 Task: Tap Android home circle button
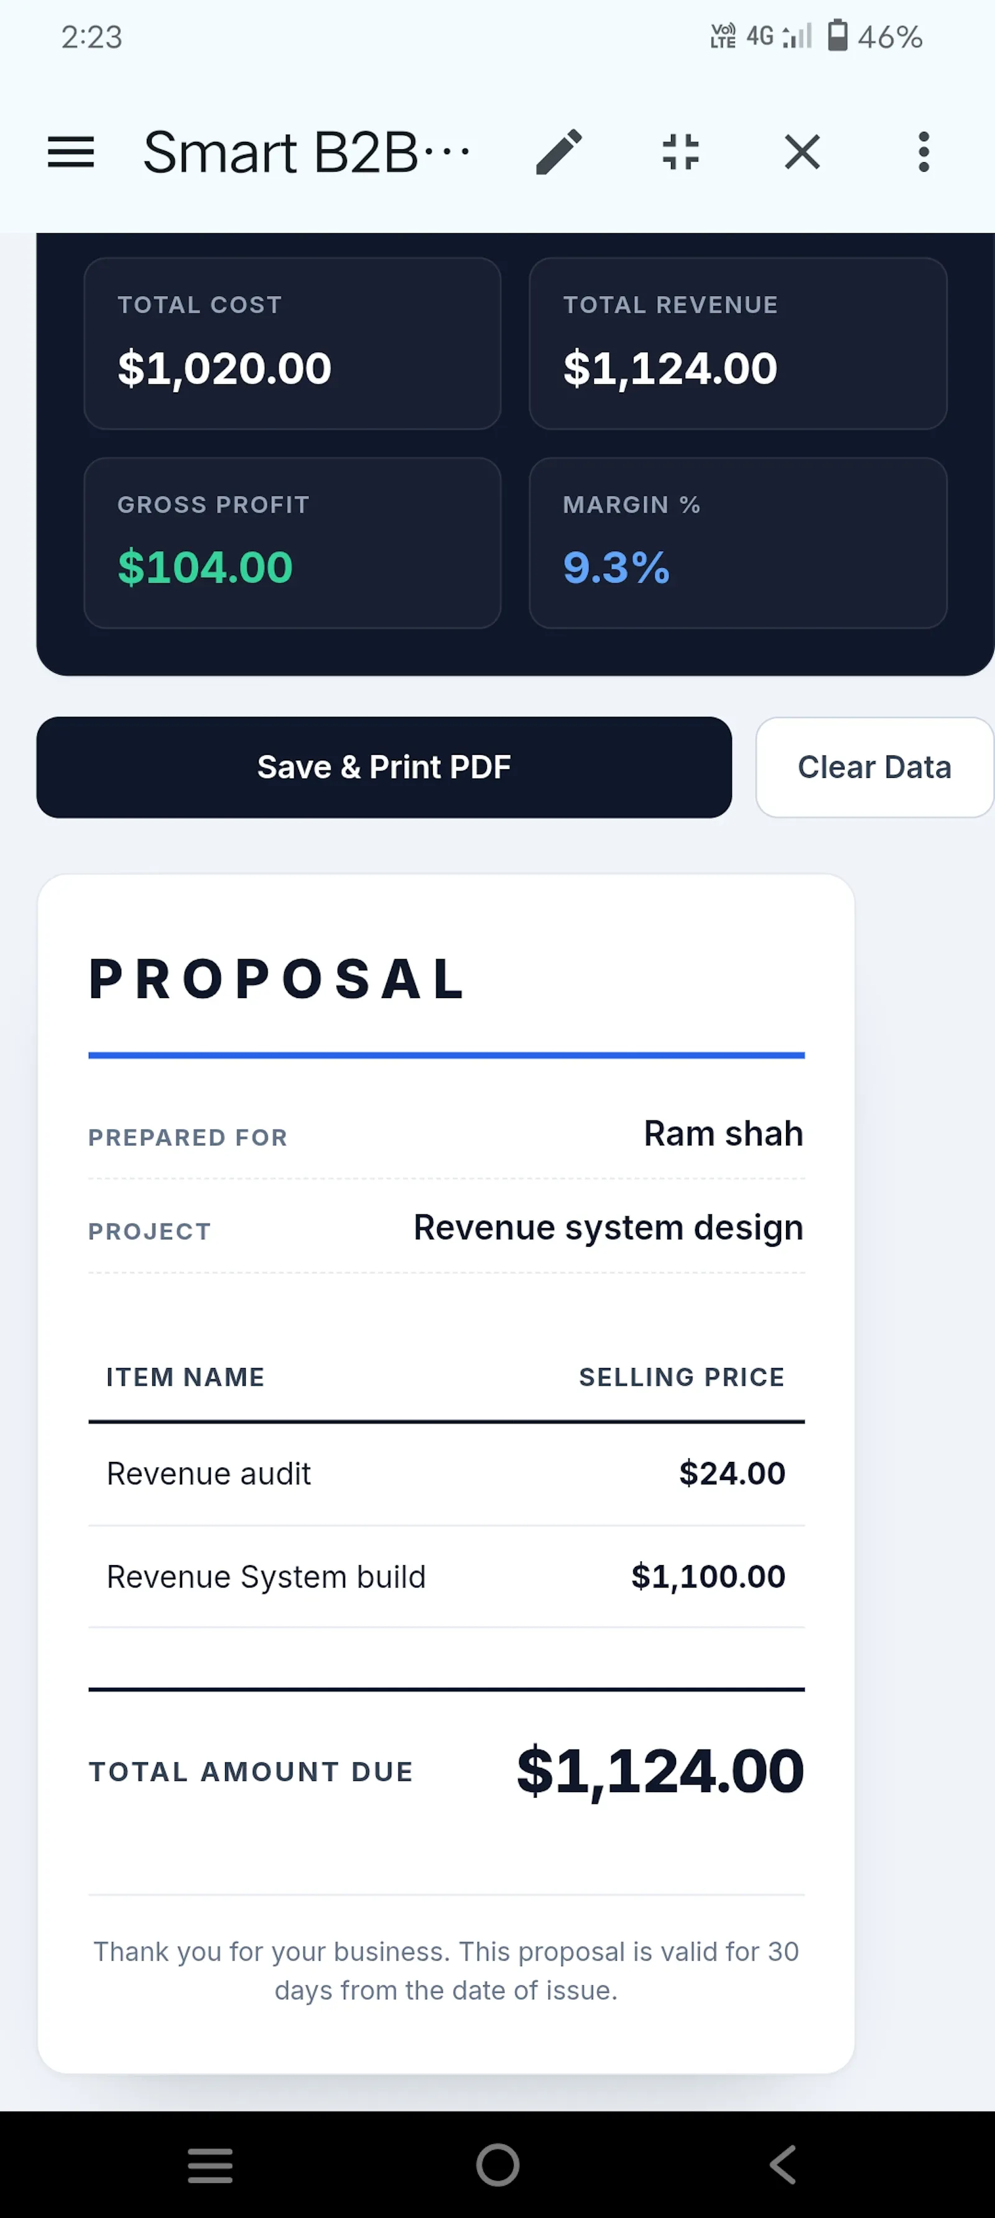pos(498,2165)
